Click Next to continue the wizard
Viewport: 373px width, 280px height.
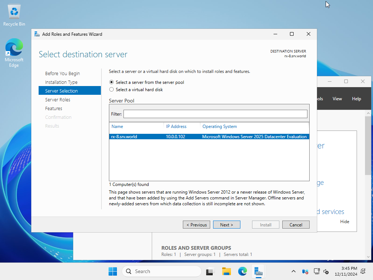(227, 225)
